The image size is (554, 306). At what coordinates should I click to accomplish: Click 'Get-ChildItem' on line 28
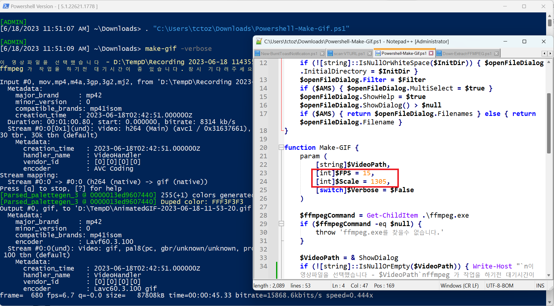point(392,215)
